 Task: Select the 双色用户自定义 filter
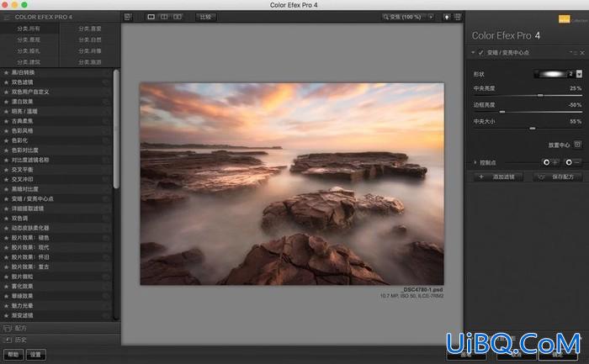(x=56, y=92)
